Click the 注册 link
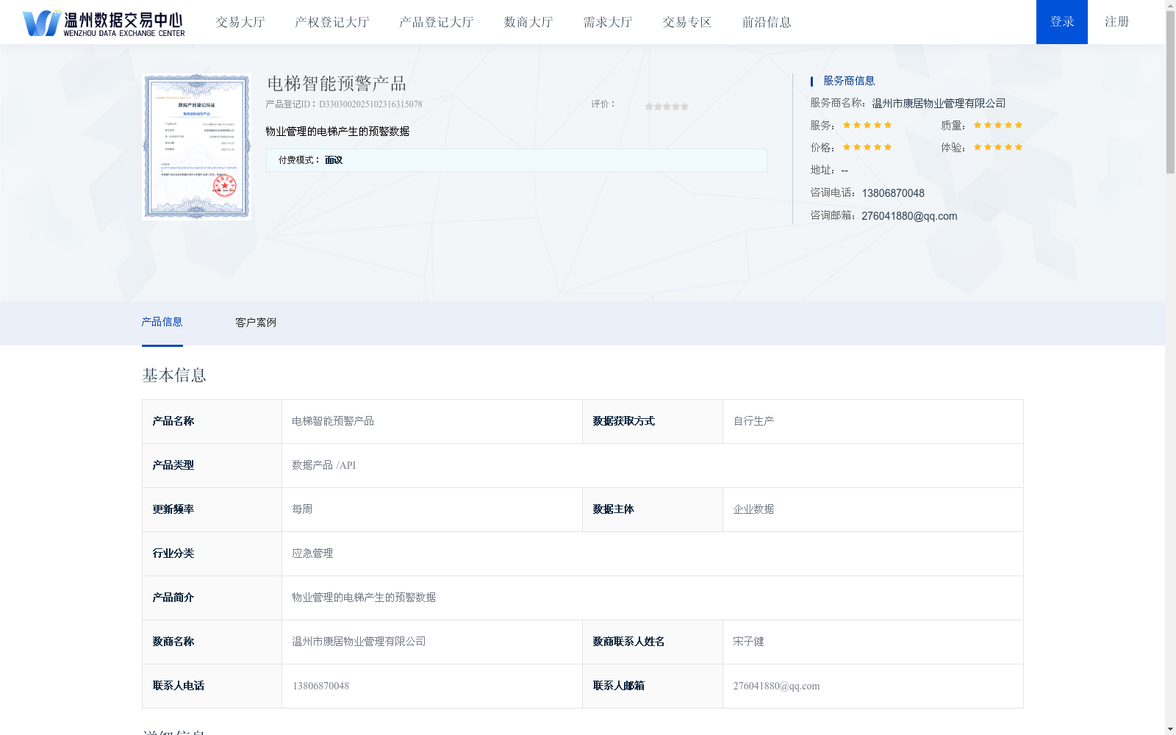 (x=1117, y=22)
